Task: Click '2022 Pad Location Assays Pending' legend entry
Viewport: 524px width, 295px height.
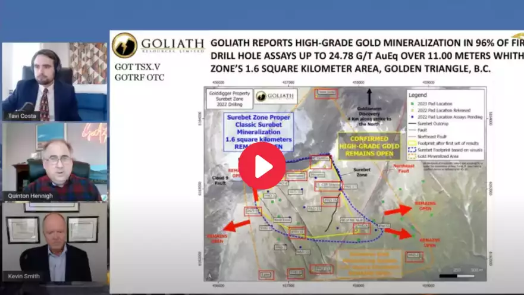Action: tap(447, 117)
